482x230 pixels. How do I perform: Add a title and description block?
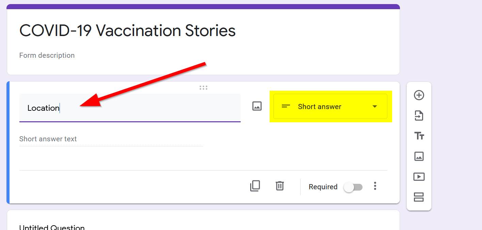tap(419, 136)
